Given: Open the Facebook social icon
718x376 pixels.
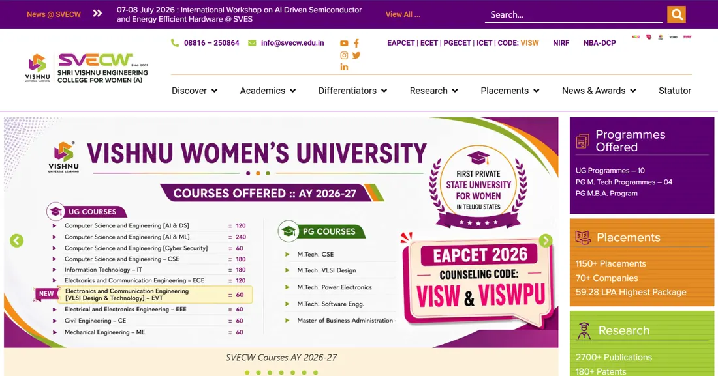Looking at the screenshot, I should coord(356,44).
